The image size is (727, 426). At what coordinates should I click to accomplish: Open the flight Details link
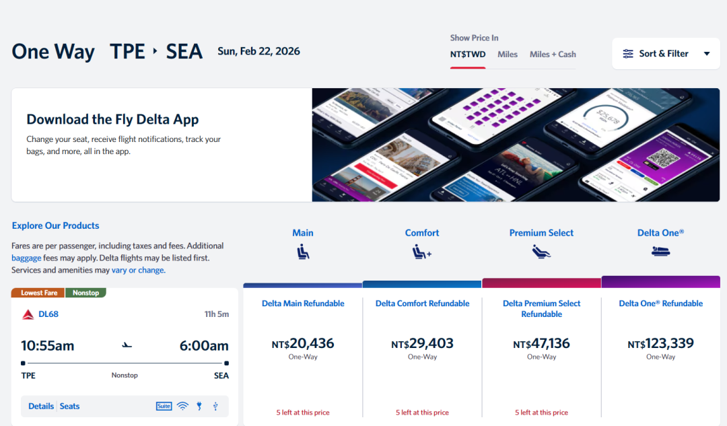click(41, 406)
